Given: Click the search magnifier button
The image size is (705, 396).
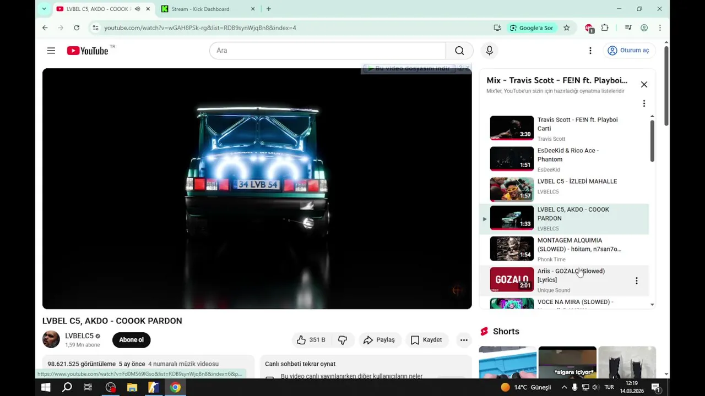Looking at the screenshot, I should 459,51.
